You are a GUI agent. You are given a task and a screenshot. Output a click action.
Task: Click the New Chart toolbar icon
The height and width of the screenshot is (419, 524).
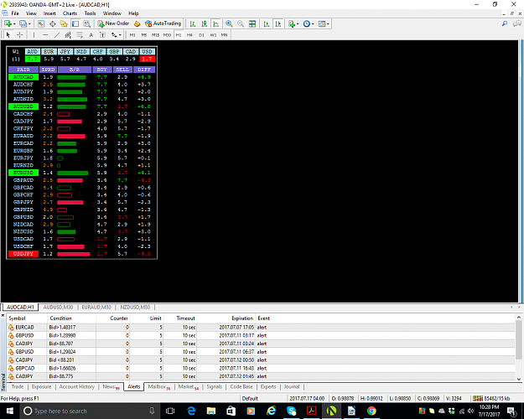pyautogui.click(x=8, y=23)
